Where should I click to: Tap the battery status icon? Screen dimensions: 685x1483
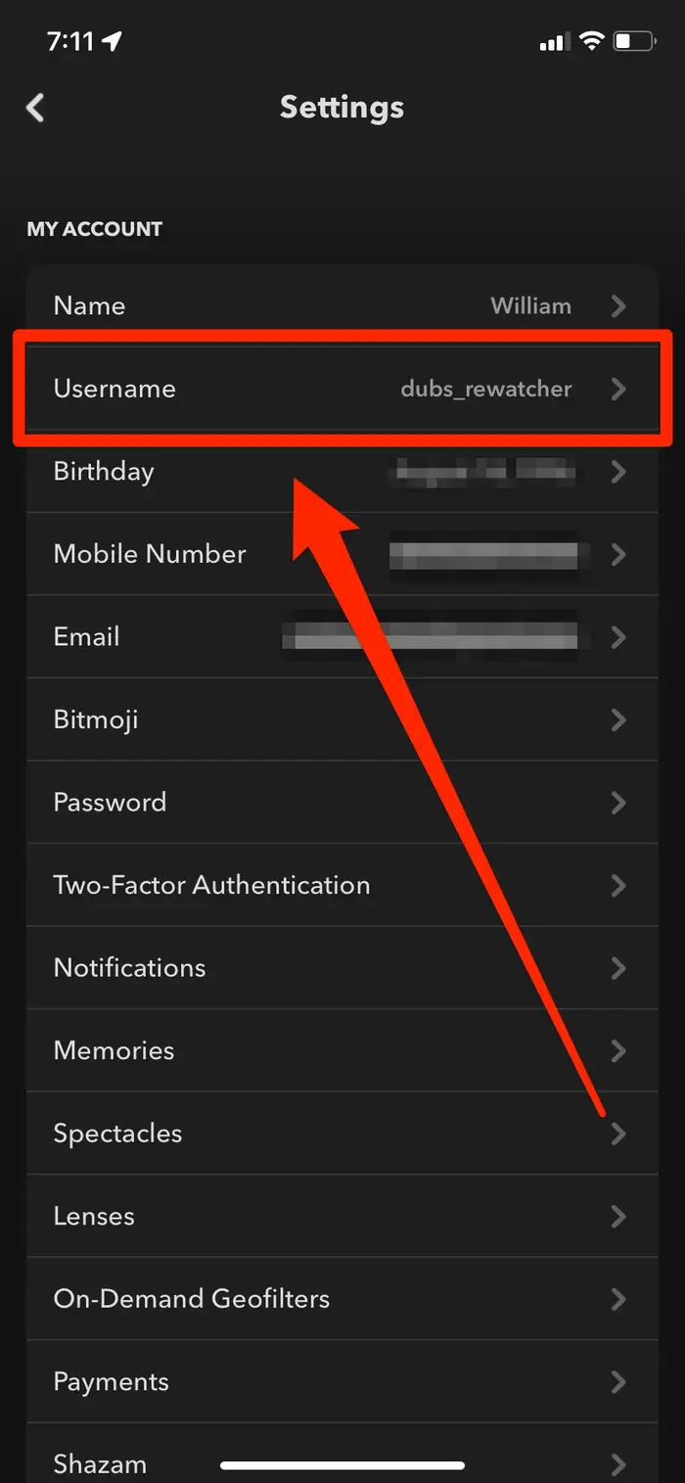pyautogui.click(x=634, y=41)
